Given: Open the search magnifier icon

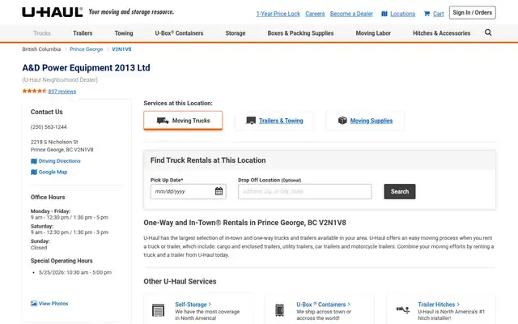Looking at the screenshot, I should (x=488, y=32).
